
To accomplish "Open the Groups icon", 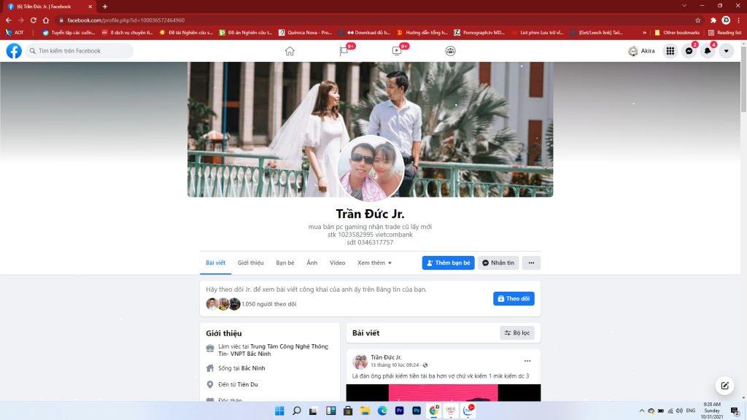I will click(450, 51).
